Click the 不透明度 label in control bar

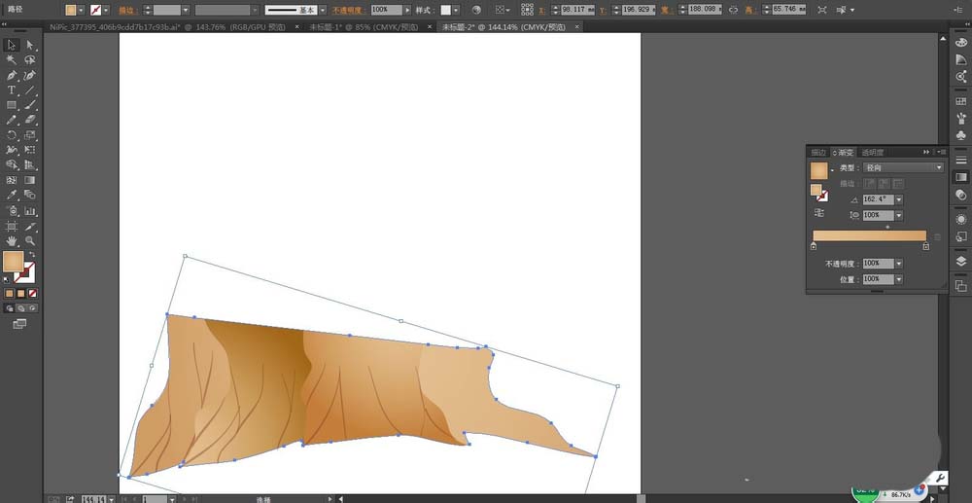tap(349, 11)
